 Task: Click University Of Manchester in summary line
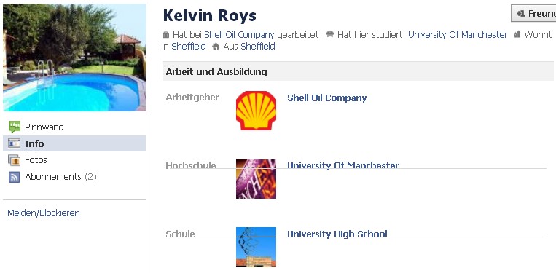click(x=458, y=35)
